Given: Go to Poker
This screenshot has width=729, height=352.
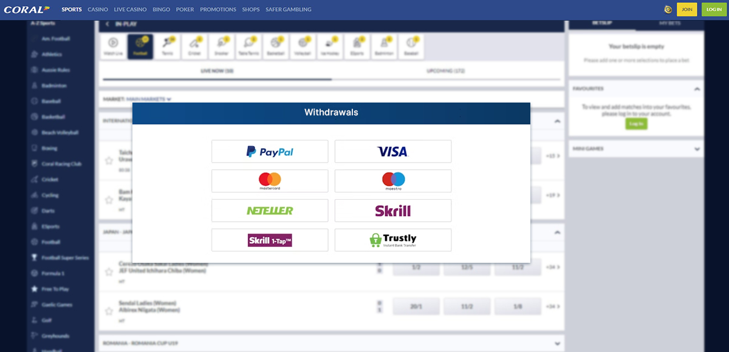Looking at the screenshot, I should 185,10.
